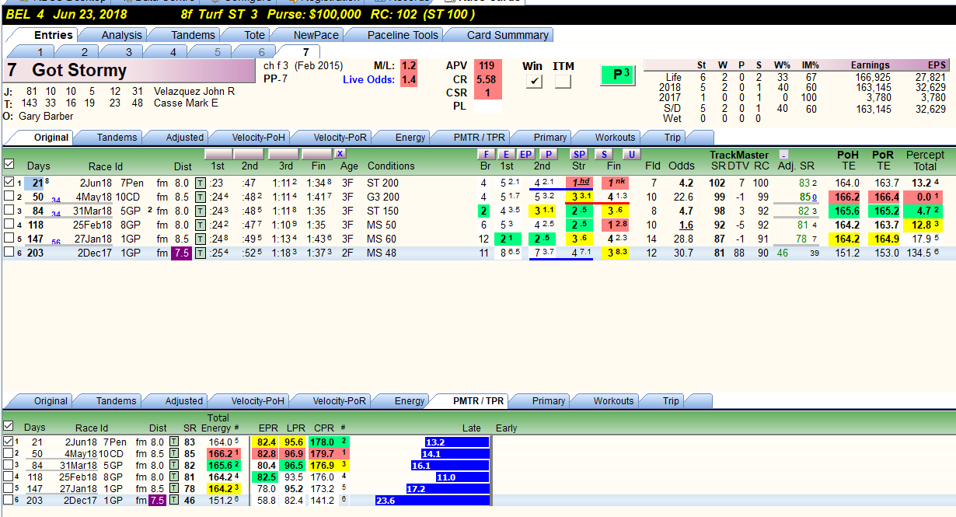Check lower PMTR row 2 checkbox (4May18)
The height and width of the screenshot is (517, 956).
(x=9, y=453)
